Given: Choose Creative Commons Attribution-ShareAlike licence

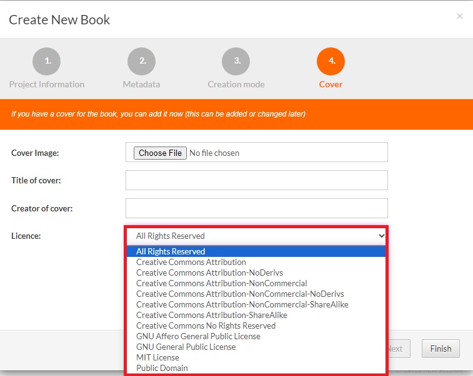Looking at the screenshot, I should [x=211, y=315].
